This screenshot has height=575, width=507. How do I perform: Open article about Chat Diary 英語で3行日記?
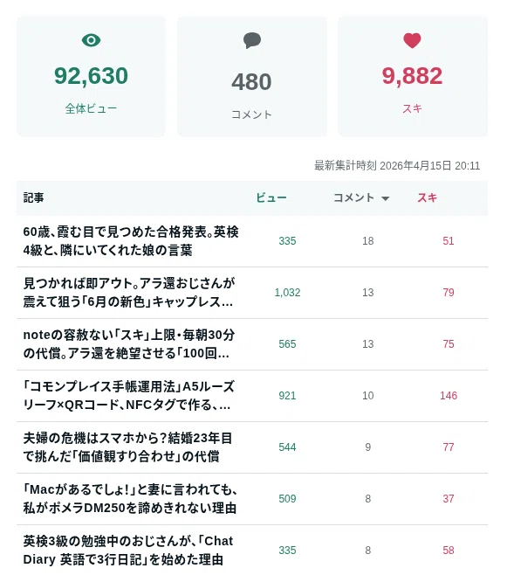coord(128,551)
